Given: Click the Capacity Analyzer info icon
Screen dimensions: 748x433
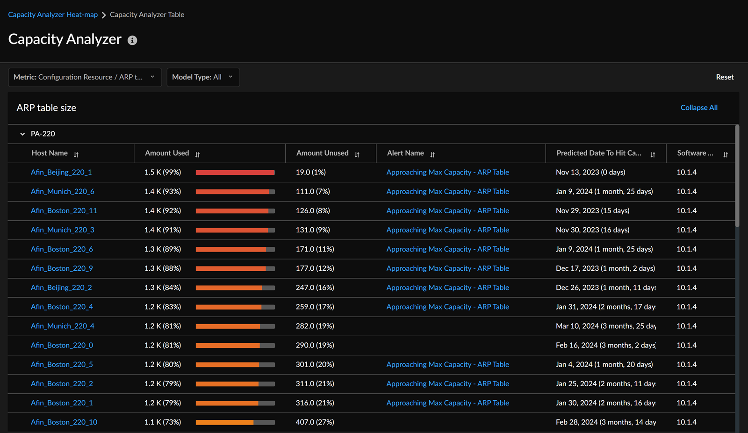Looking at the screenshot, I should point(132,40).
